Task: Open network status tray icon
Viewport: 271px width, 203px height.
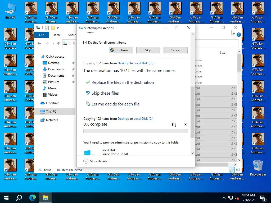Action: (x=231, y=198)
